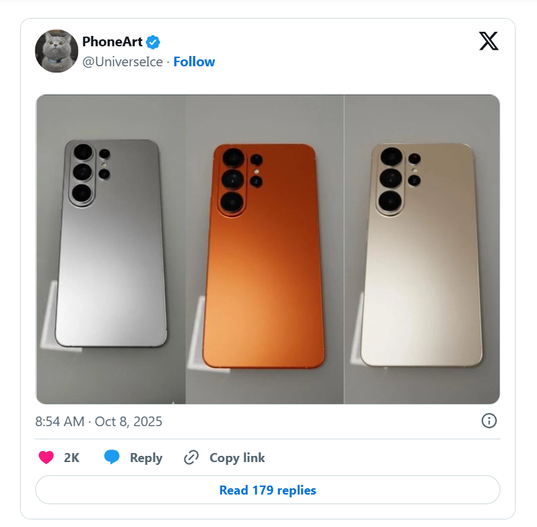537x527 pixels.
Task: Click the 2K likes count
Action: point(71,457)
